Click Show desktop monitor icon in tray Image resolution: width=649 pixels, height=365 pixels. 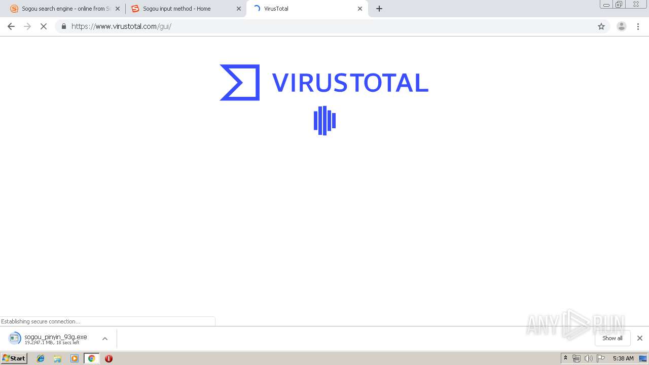click(x=643, y=358)
